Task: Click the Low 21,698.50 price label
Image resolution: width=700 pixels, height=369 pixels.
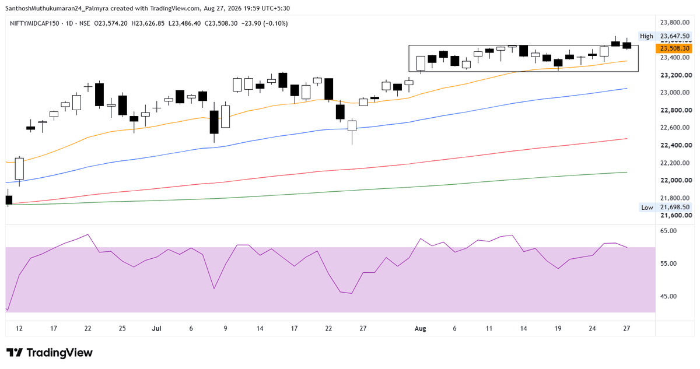Action: point(665,208)
